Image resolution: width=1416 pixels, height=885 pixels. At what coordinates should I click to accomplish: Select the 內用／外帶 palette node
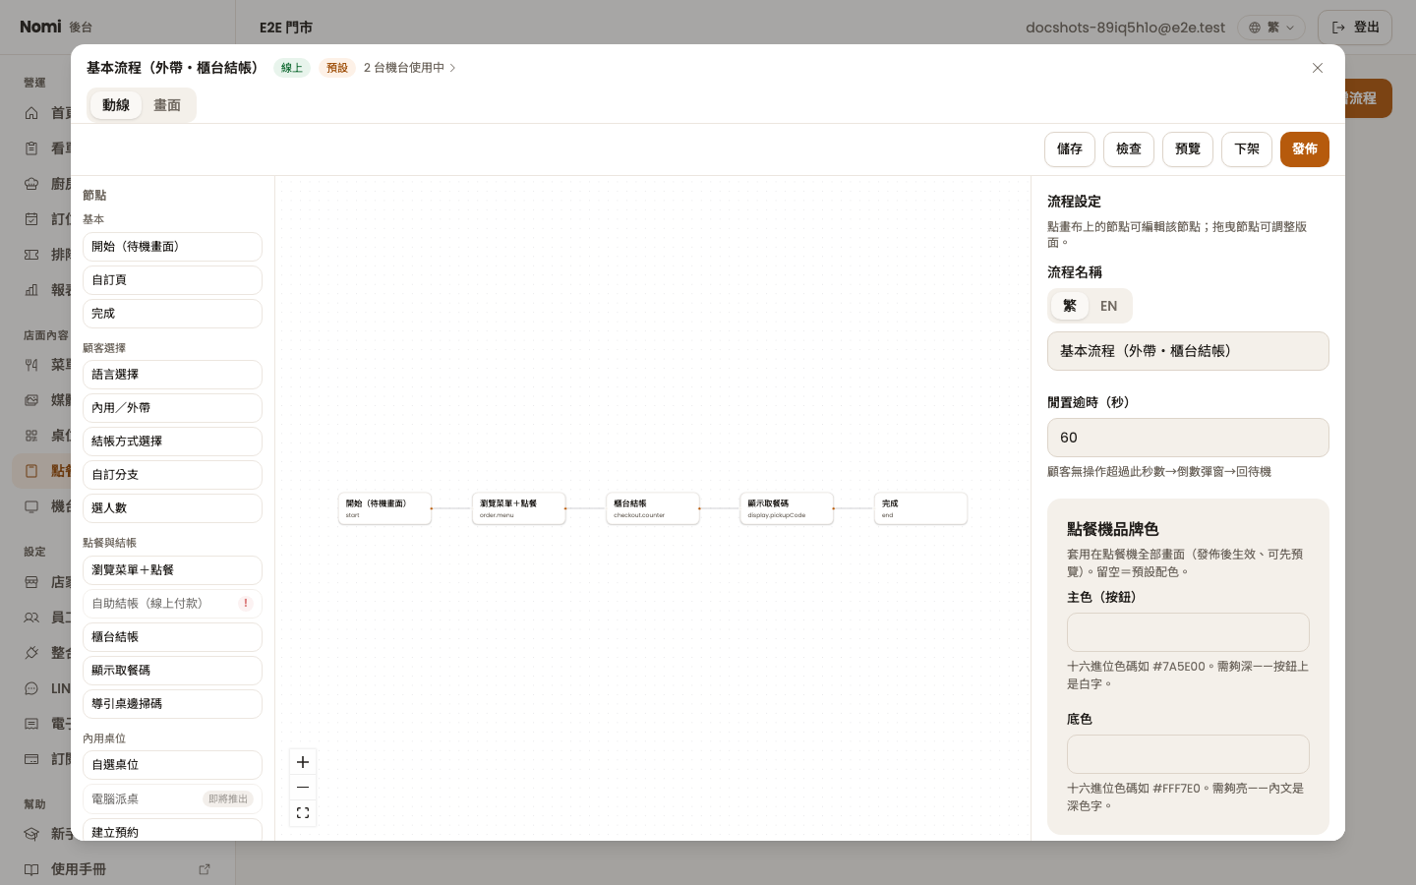(172, 408)
